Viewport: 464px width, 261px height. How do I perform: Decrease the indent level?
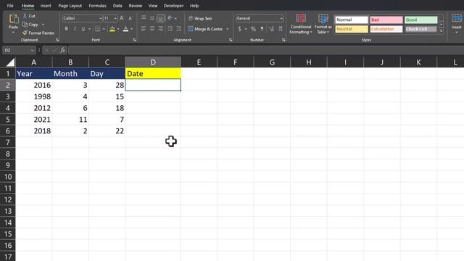pyautogui.click(x=170, y=29)
